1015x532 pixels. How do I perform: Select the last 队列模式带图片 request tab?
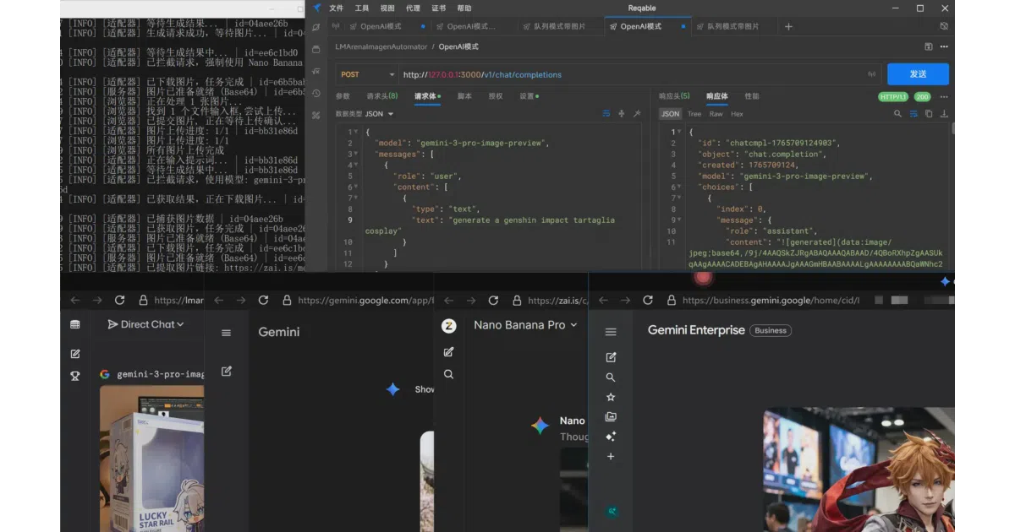(732, 27)
